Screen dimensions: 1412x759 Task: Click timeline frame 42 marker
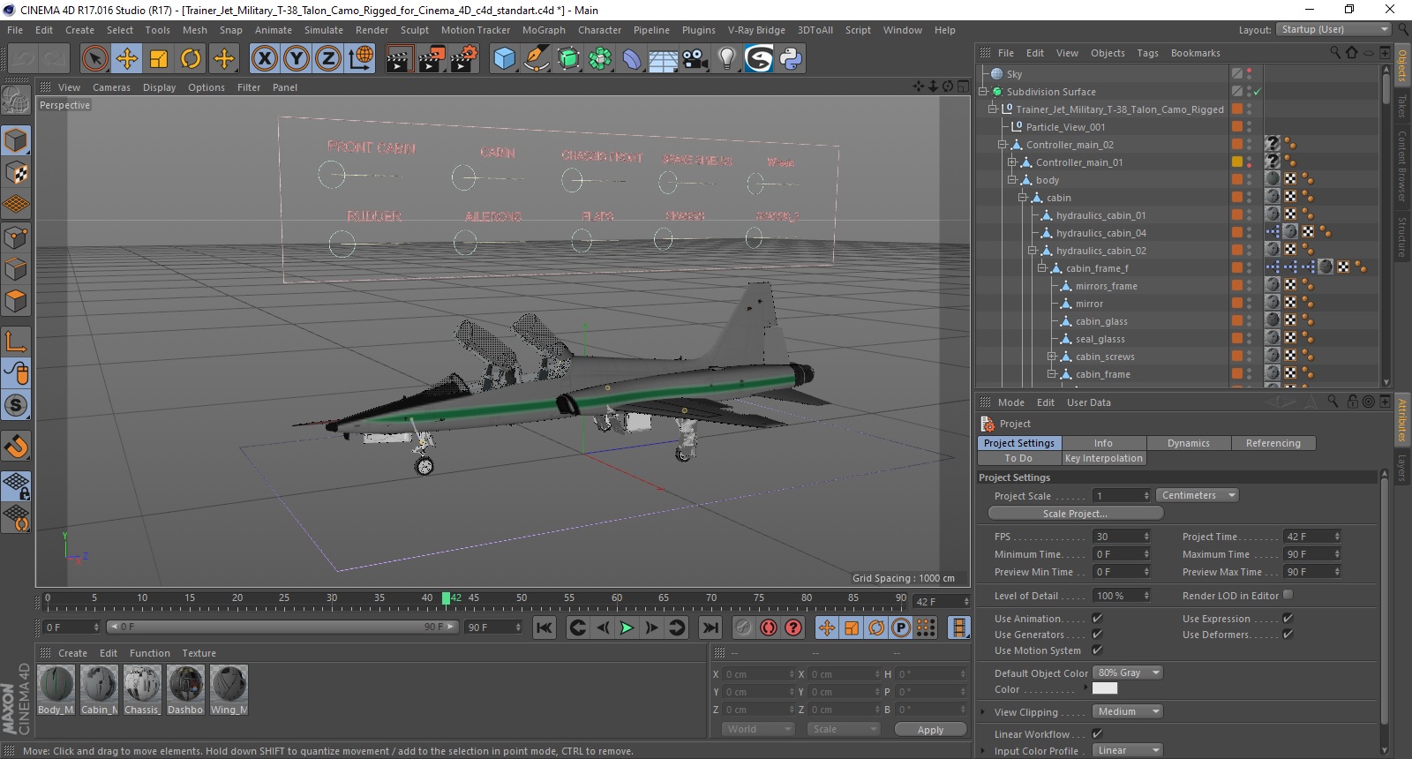447,598
